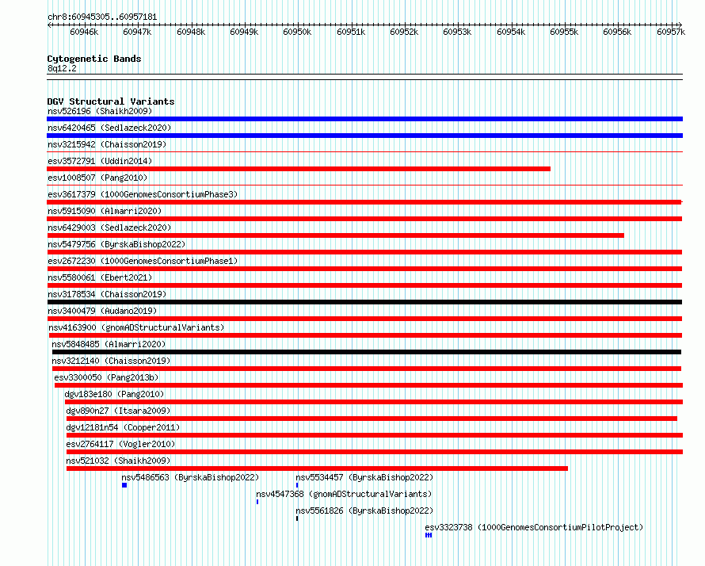Viewport: 705px width, 566px height.
Task: Select nsv3212140 (Chaisson2019) label
Action: point(111,361)
